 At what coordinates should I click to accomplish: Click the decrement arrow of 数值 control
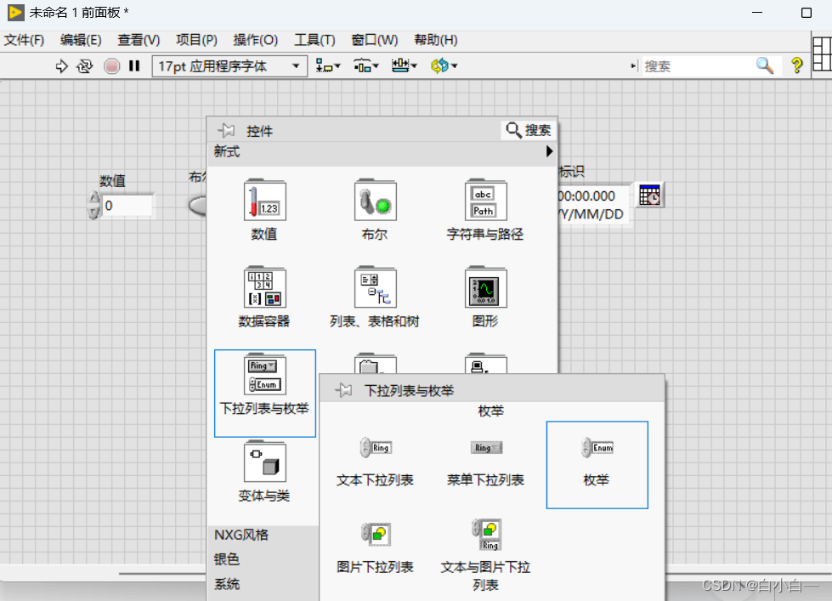tap(94, 213)
